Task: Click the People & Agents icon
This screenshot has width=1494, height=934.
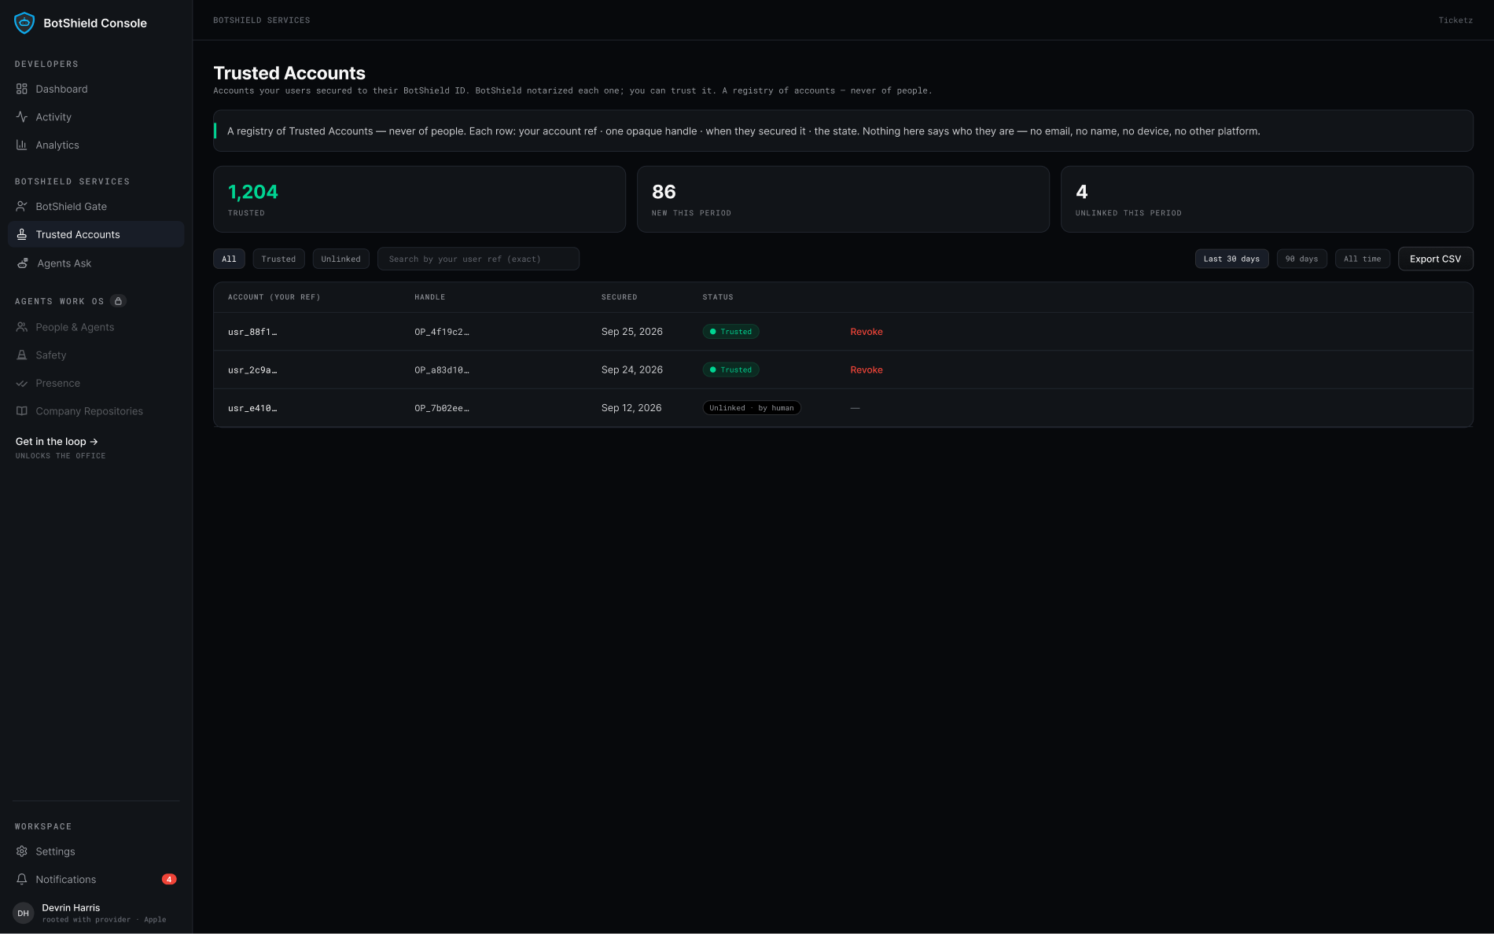Action: [22, 327]
